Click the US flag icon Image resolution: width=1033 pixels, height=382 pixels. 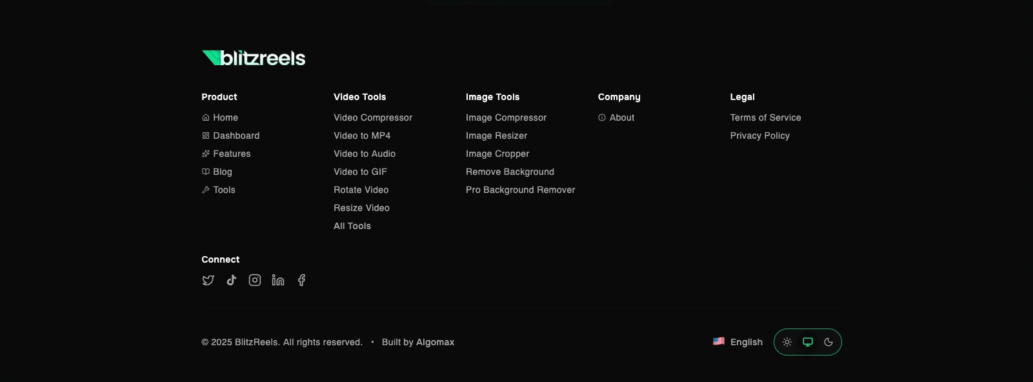719,341
